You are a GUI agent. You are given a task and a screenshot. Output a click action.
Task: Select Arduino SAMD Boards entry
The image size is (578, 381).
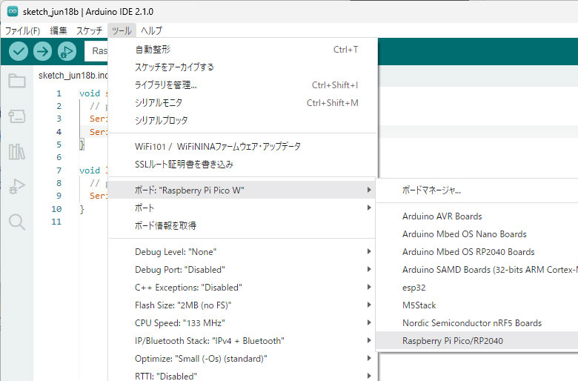477,269
